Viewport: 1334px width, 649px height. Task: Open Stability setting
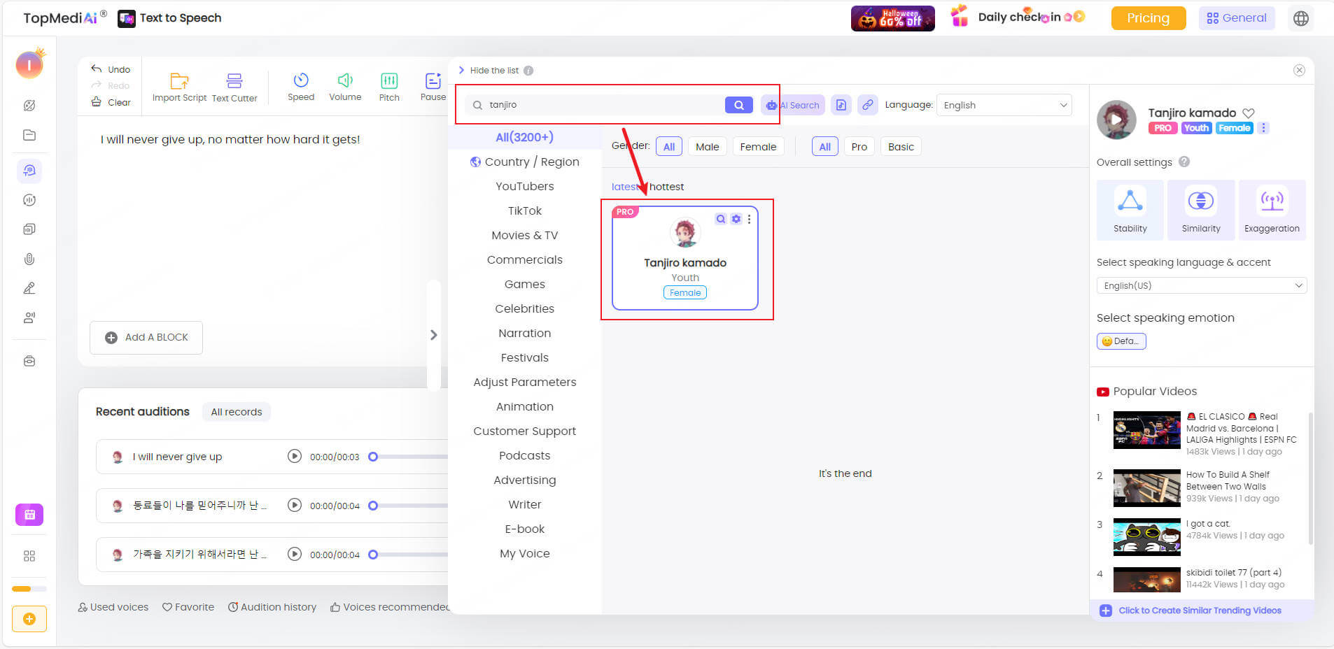click(1130, 210)
